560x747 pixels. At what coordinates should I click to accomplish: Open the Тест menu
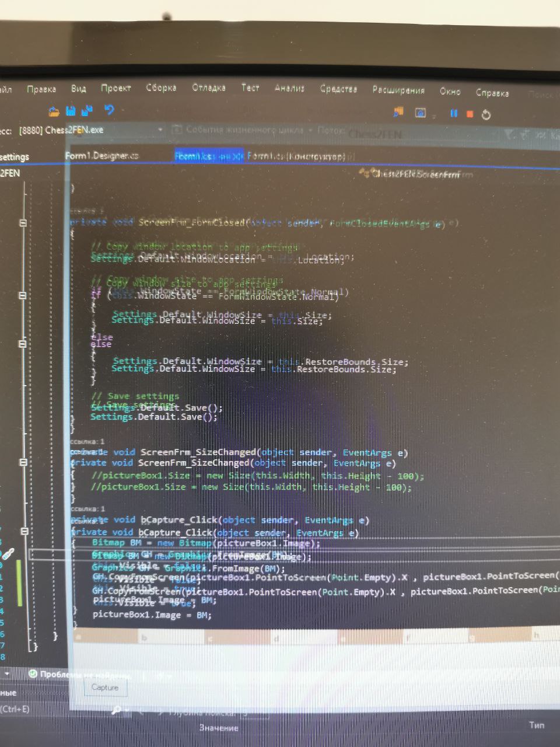pyautogui.click(x=250, y=88)
